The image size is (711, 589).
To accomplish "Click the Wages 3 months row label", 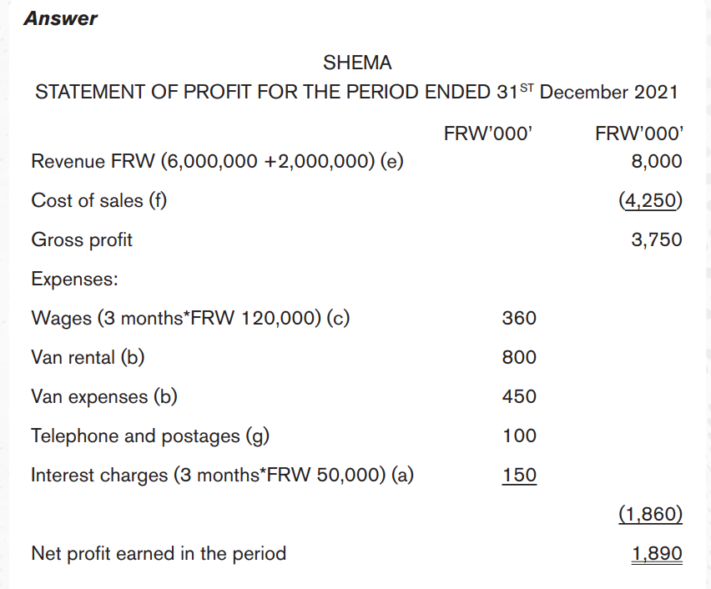I will point(190,319).
